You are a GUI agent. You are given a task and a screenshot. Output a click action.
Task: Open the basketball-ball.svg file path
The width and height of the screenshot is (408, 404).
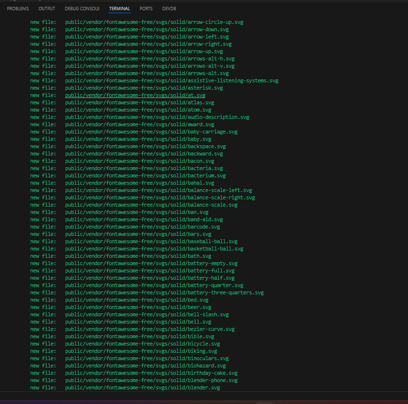coord(154,249)
